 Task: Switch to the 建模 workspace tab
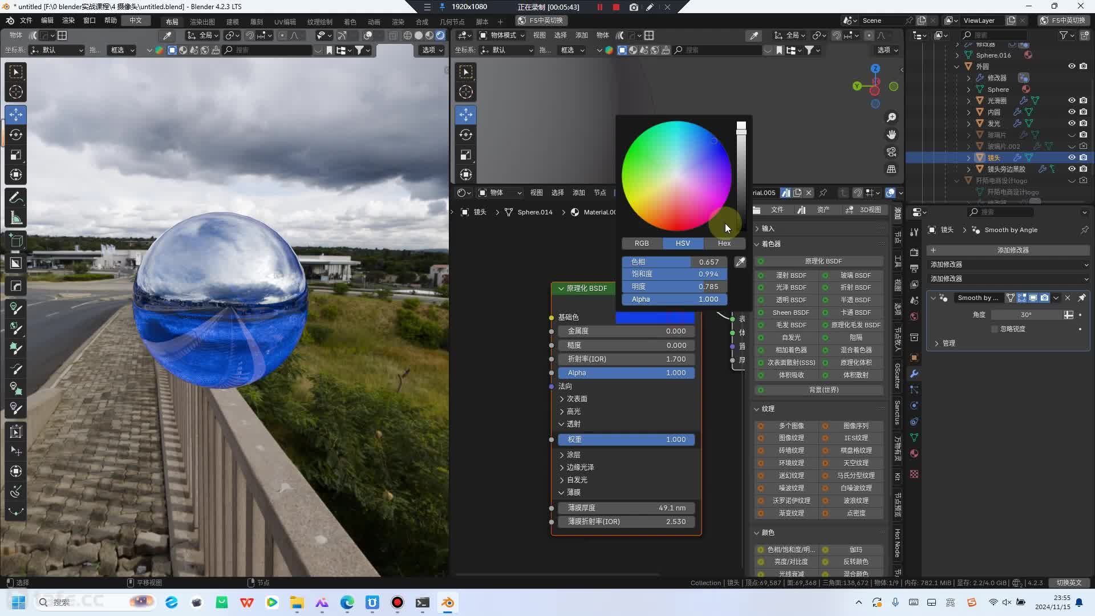(x=233, y=22)
